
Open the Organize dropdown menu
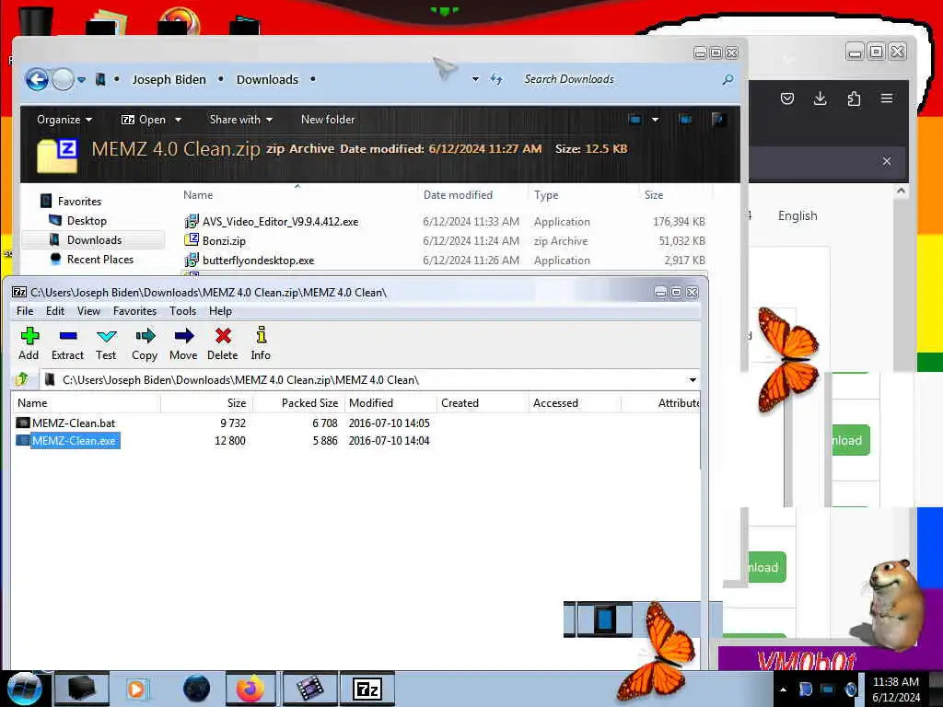(64, 120)
